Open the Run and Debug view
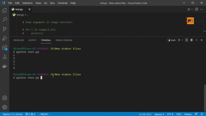 pos(5,38)
